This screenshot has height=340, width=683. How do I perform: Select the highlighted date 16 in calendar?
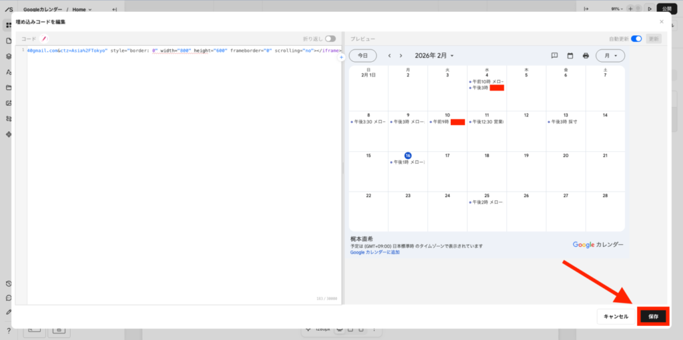coord(408,156)
